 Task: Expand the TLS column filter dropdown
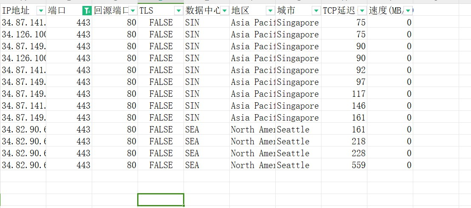[x=178, y=11]
